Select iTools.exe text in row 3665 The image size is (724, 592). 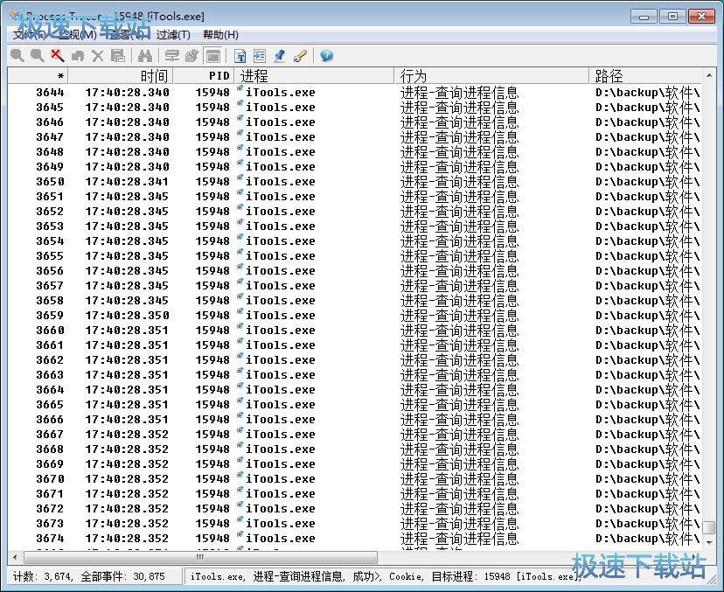coord(281,405)
